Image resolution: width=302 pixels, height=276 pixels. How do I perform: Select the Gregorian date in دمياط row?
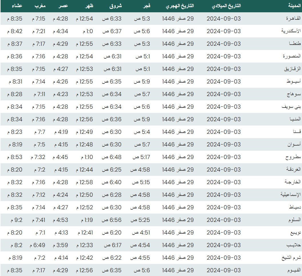click(224, 207)
